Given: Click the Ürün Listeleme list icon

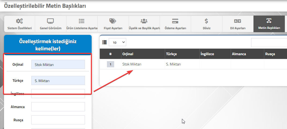Looking at the screenshot, I should (x=82, y=21).
